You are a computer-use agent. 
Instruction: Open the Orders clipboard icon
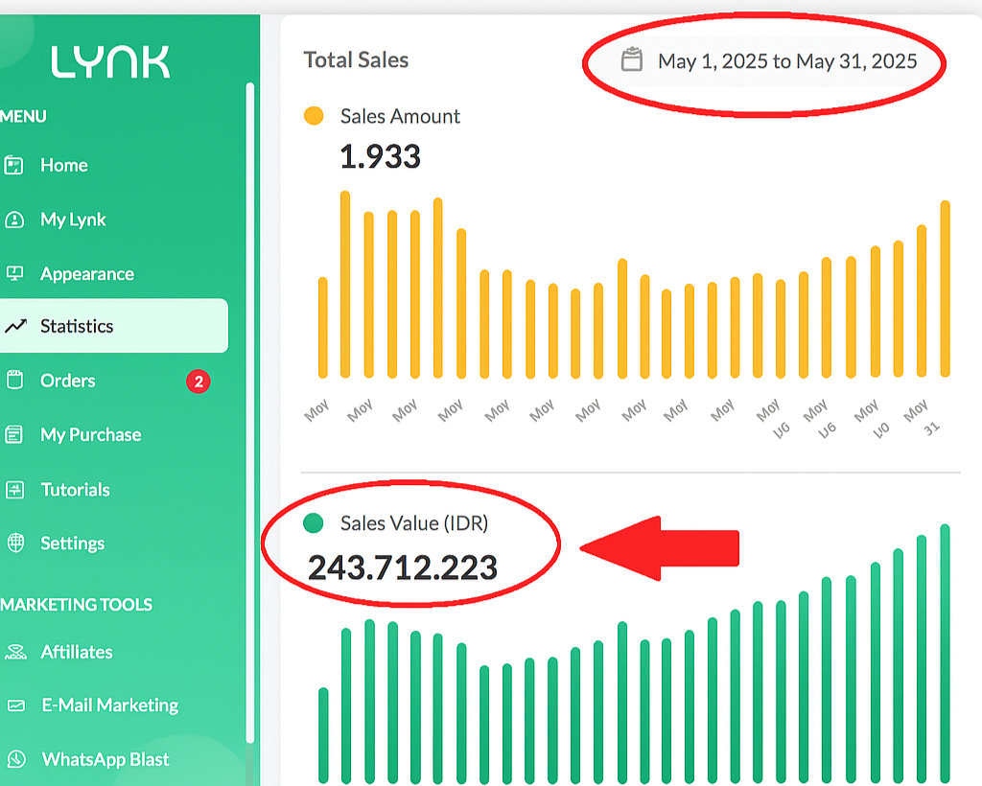click(17, 381)
